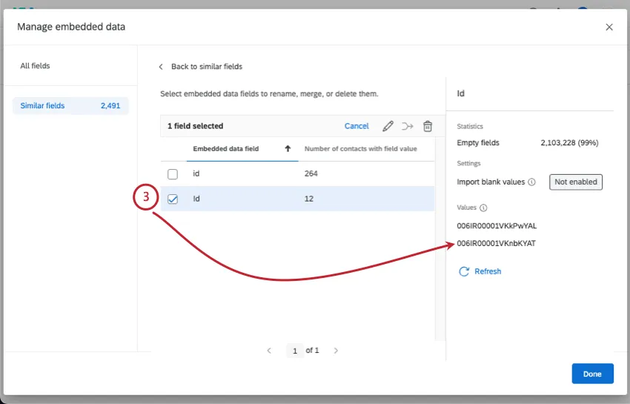Sort by Number of contacts column header

360,149
